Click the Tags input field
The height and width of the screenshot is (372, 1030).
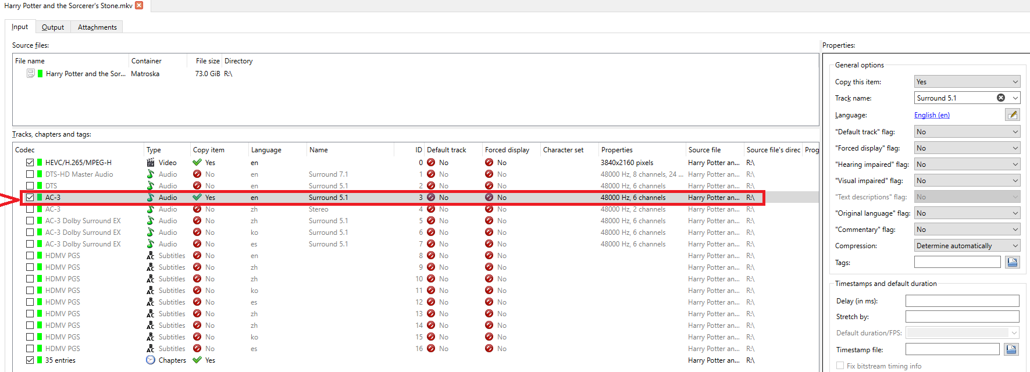coord(957,262)
